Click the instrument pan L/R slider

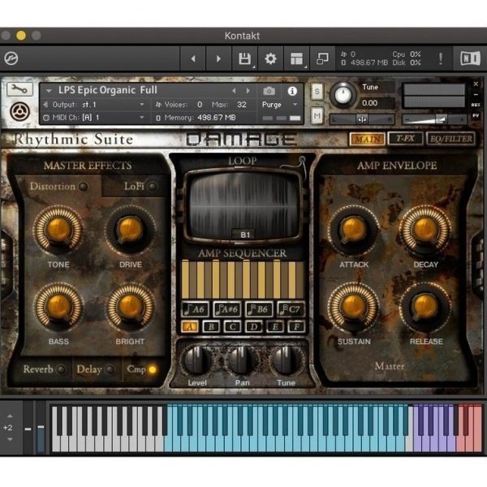point(362,119)
